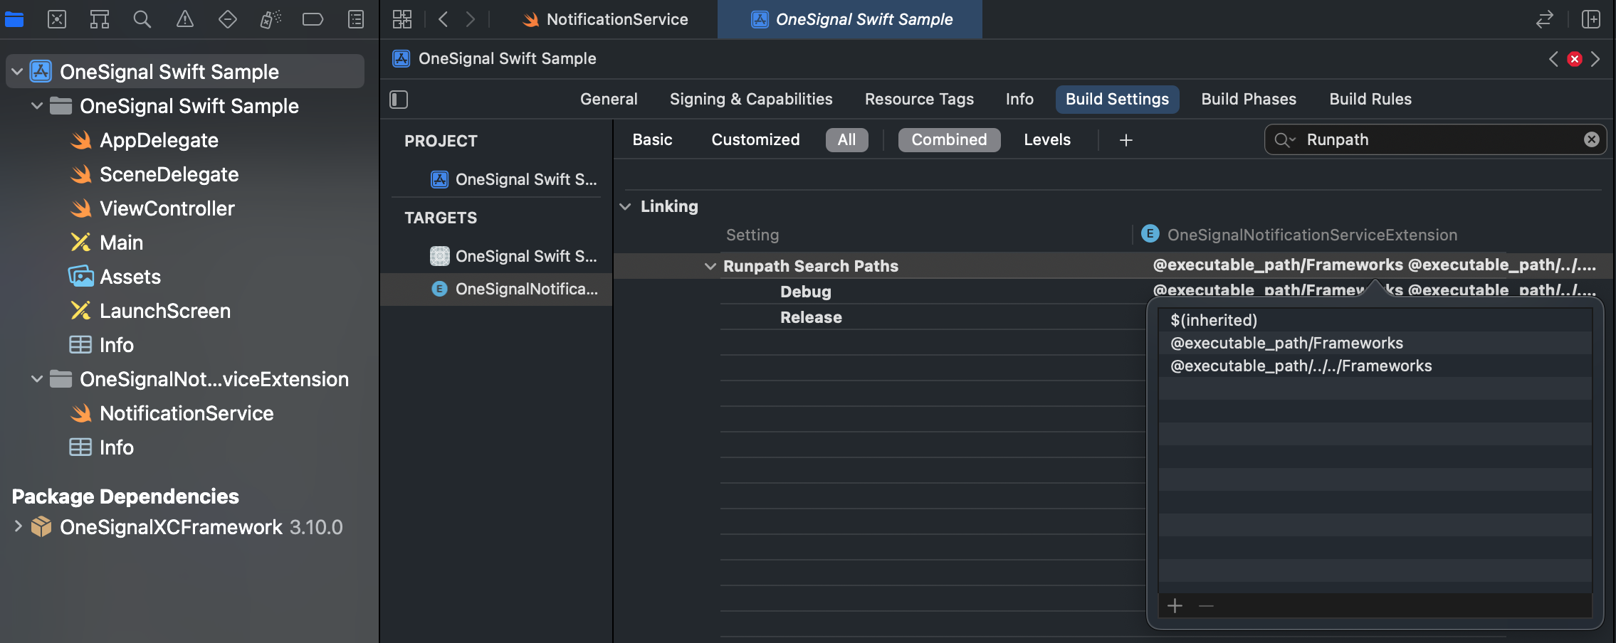Go forward in editor history
The height and width of the screenshot is (643, 1616).
click(470, 19)
